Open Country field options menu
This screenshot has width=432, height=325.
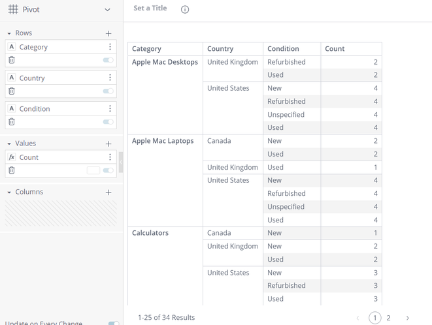coord(110,78)
